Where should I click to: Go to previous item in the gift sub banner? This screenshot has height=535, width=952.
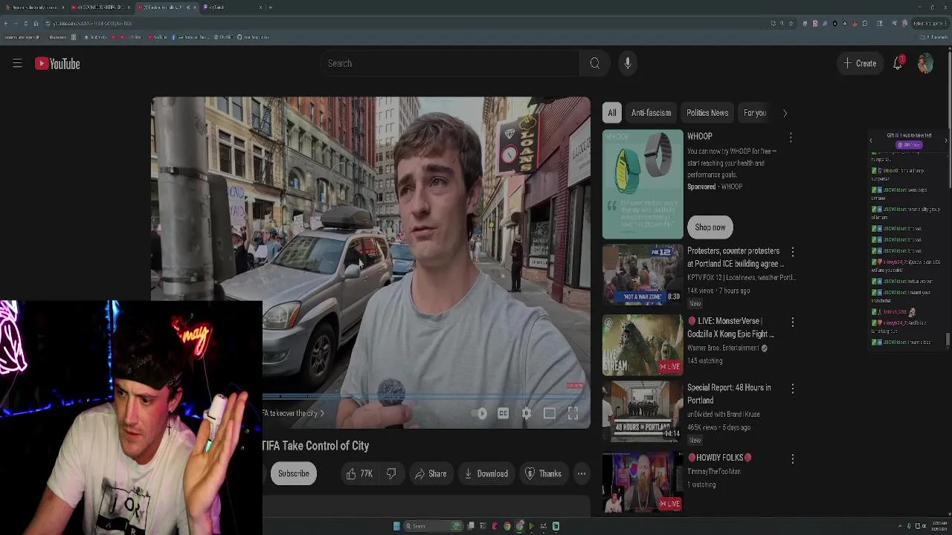(871, 140)
